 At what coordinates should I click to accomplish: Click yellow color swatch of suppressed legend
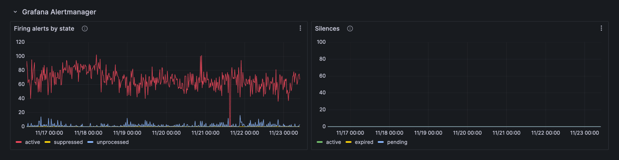[47, 142]
